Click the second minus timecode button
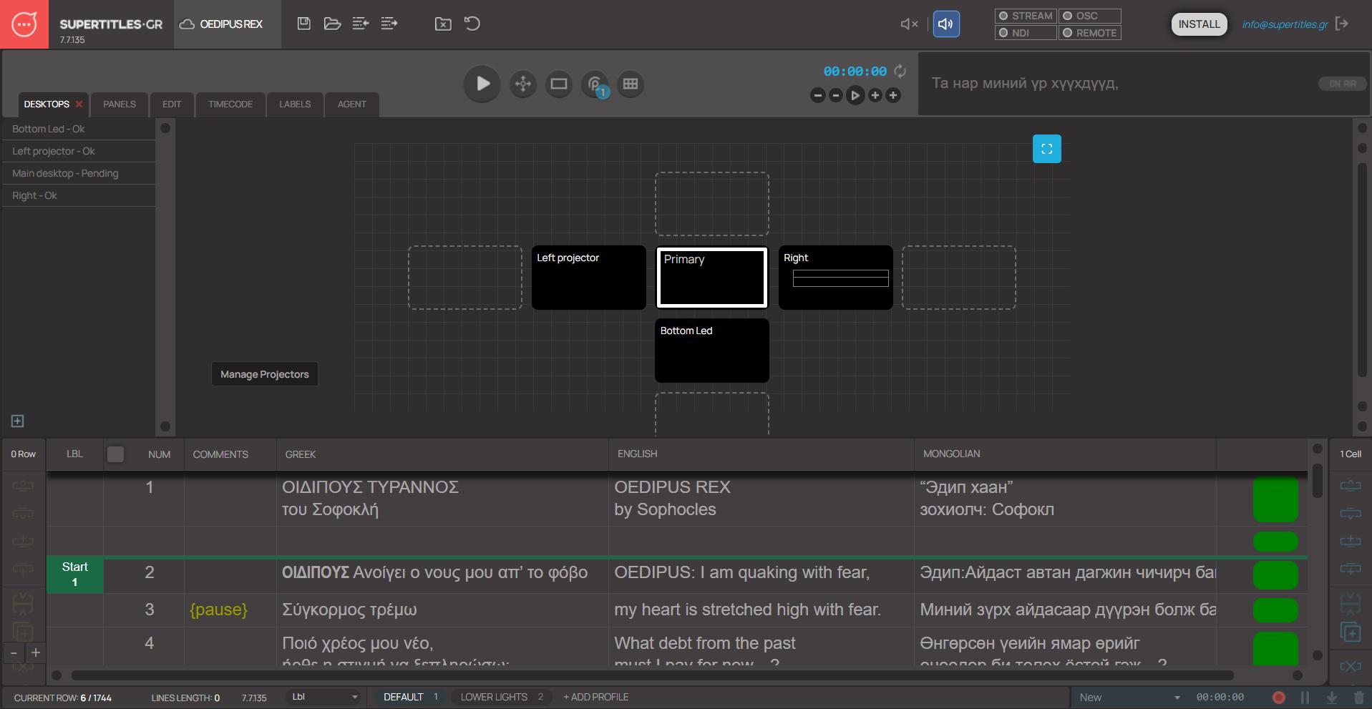 (x=836, y=95)
